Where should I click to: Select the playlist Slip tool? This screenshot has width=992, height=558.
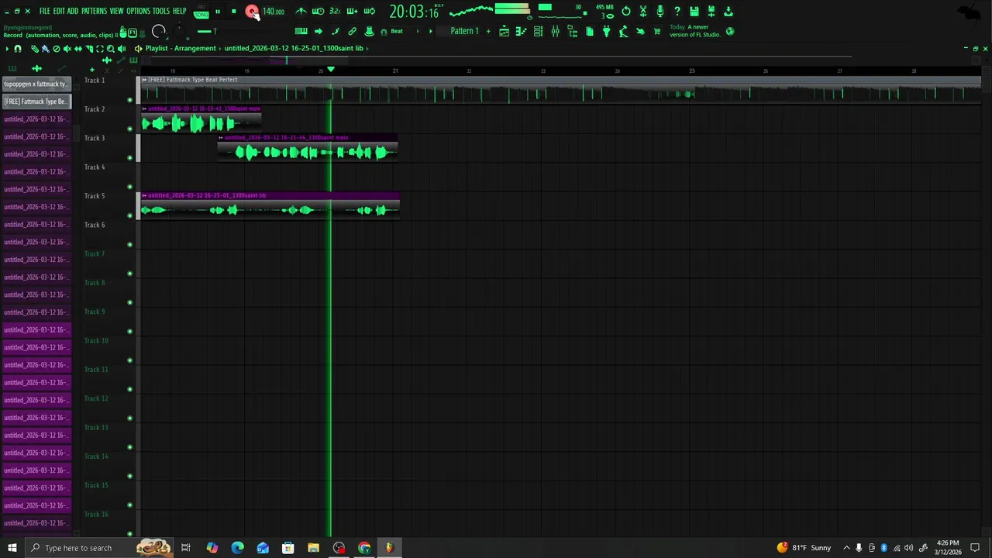(x=77, y=49)
